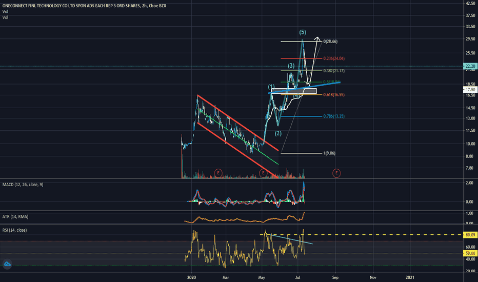Click the earnings E marker near Sep
478x282 pixels.
click(336, 173)
